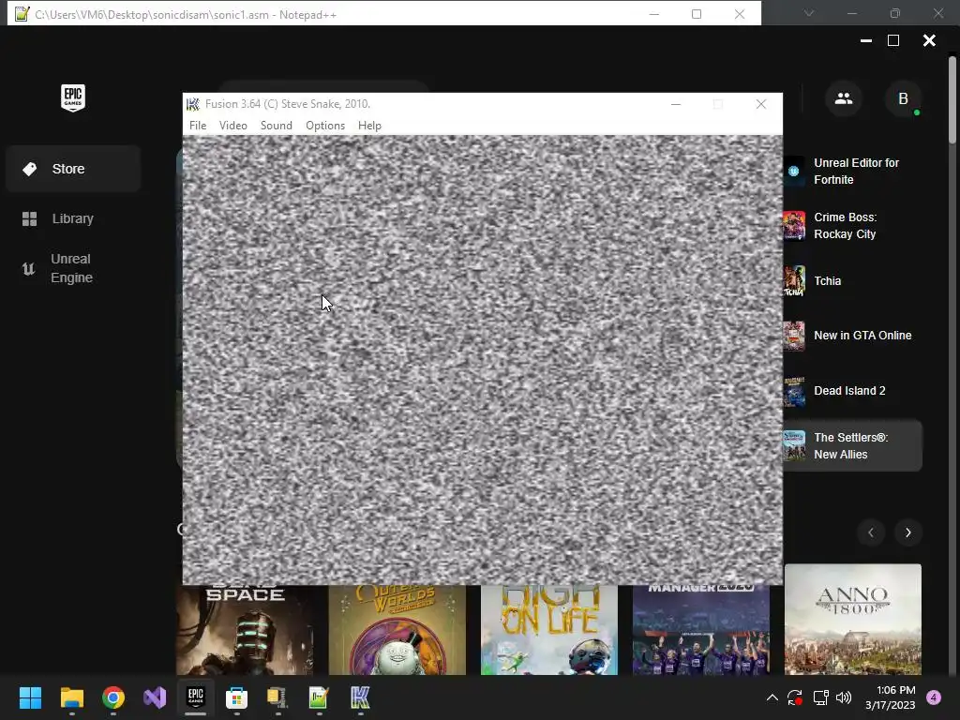Show hidden system tray icons
960x720 pixels.
772,697
